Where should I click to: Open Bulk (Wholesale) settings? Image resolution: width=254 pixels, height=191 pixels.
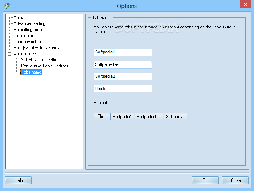pos(37,48)
